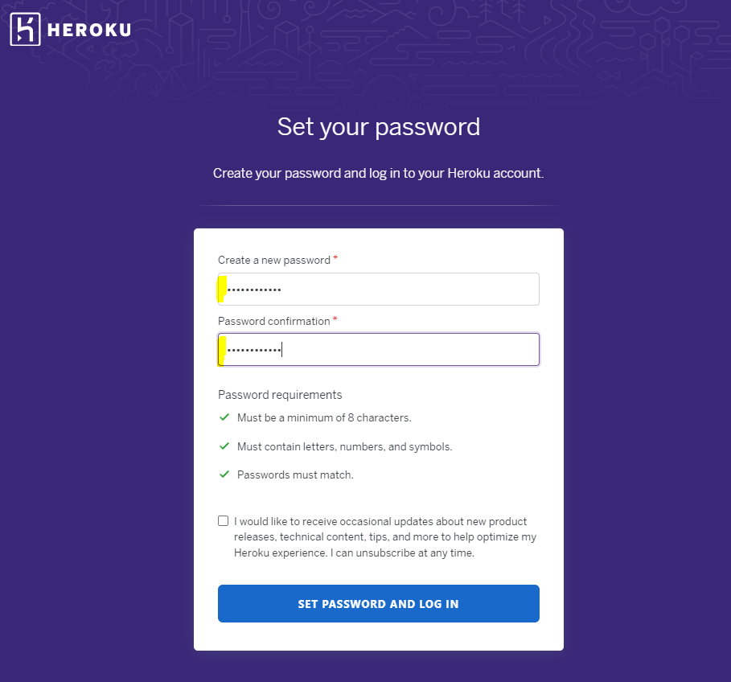The height and width of the screenshot is (682, 731).
Task: Click the Set your password heading
Action: [379, 127]
